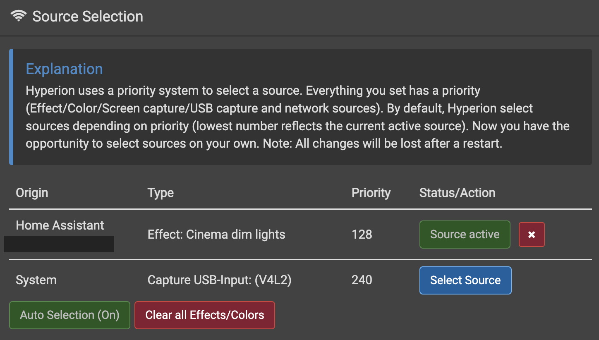This screenshot has width=599, height=340.
Task: Click the Explanation heading
Action: click(x=64, y=69)
